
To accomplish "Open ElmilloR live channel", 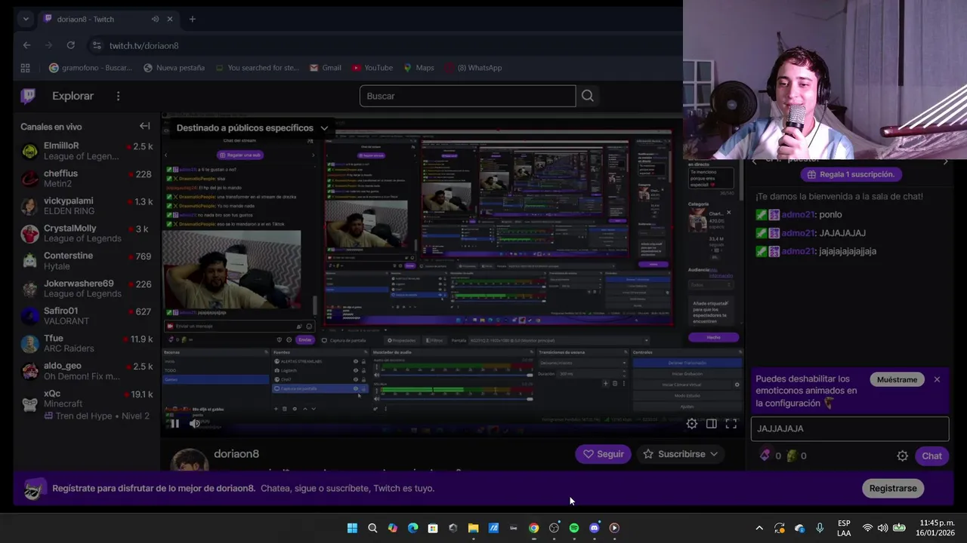I will (87, 151).
